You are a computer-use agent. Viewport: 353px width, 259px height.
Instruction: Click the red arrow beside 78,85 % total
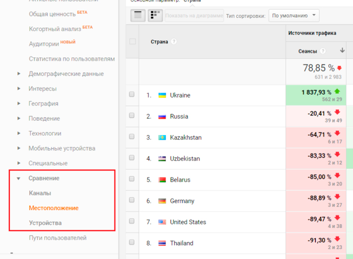[339, 68]
